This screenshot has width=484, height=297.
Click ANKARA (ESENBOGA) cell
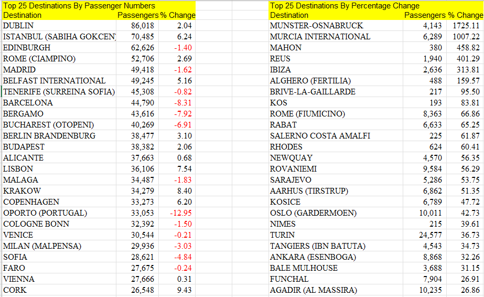[x=336, y=257]
